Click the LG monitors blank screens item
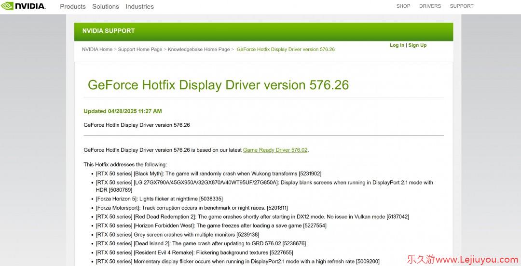 coord(264,186)
